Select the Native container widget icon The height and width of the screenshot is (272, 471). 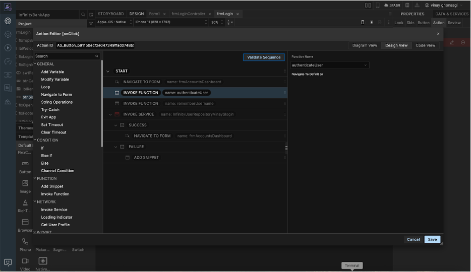tap(43, 261)
